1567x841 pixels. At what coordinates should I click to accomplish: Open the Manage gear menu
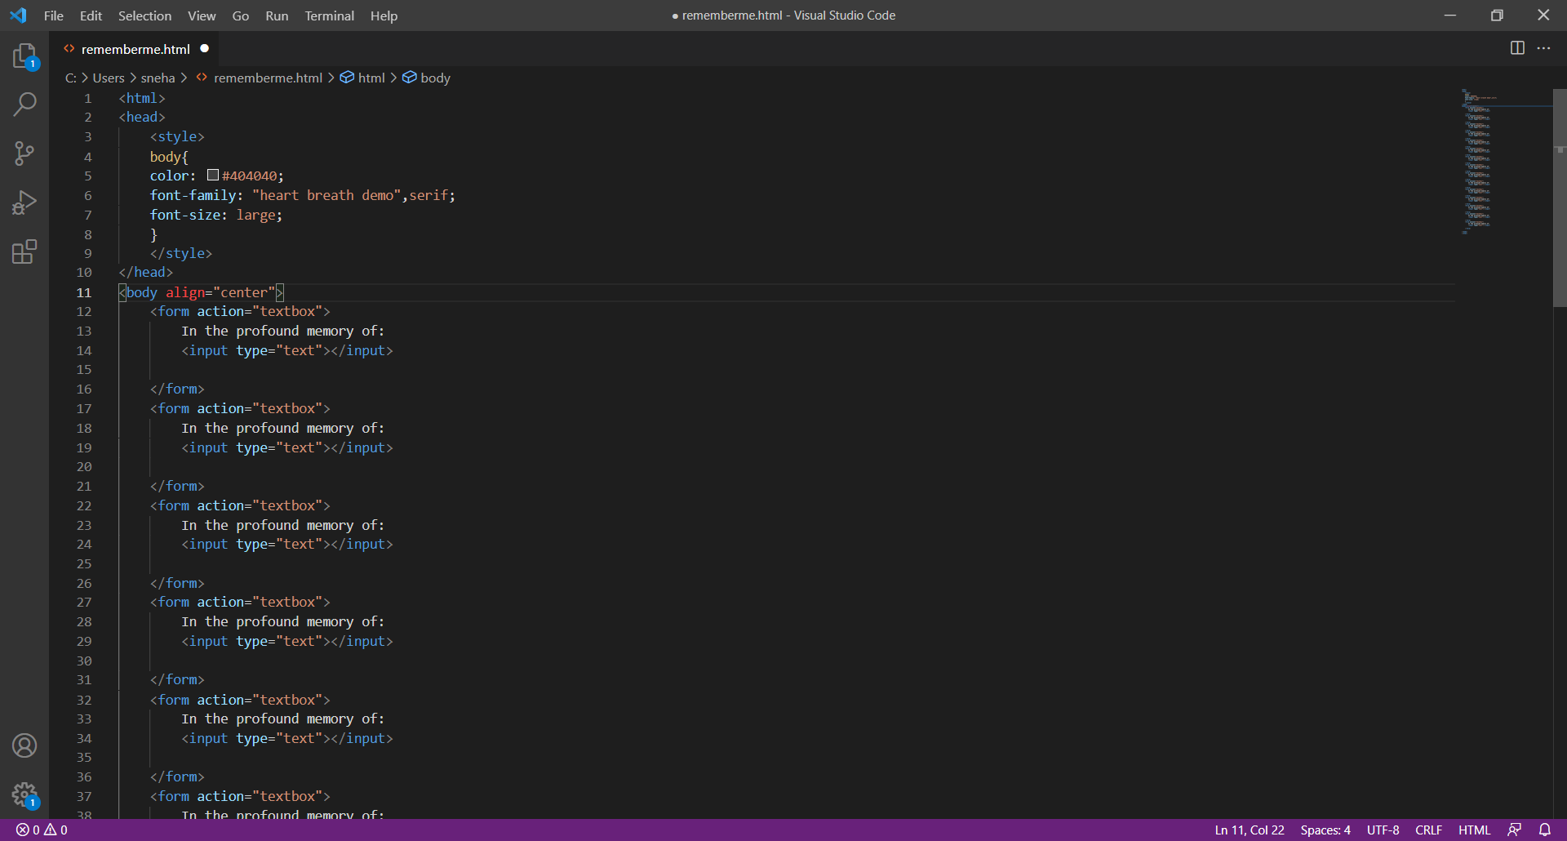tap(24, 794)
